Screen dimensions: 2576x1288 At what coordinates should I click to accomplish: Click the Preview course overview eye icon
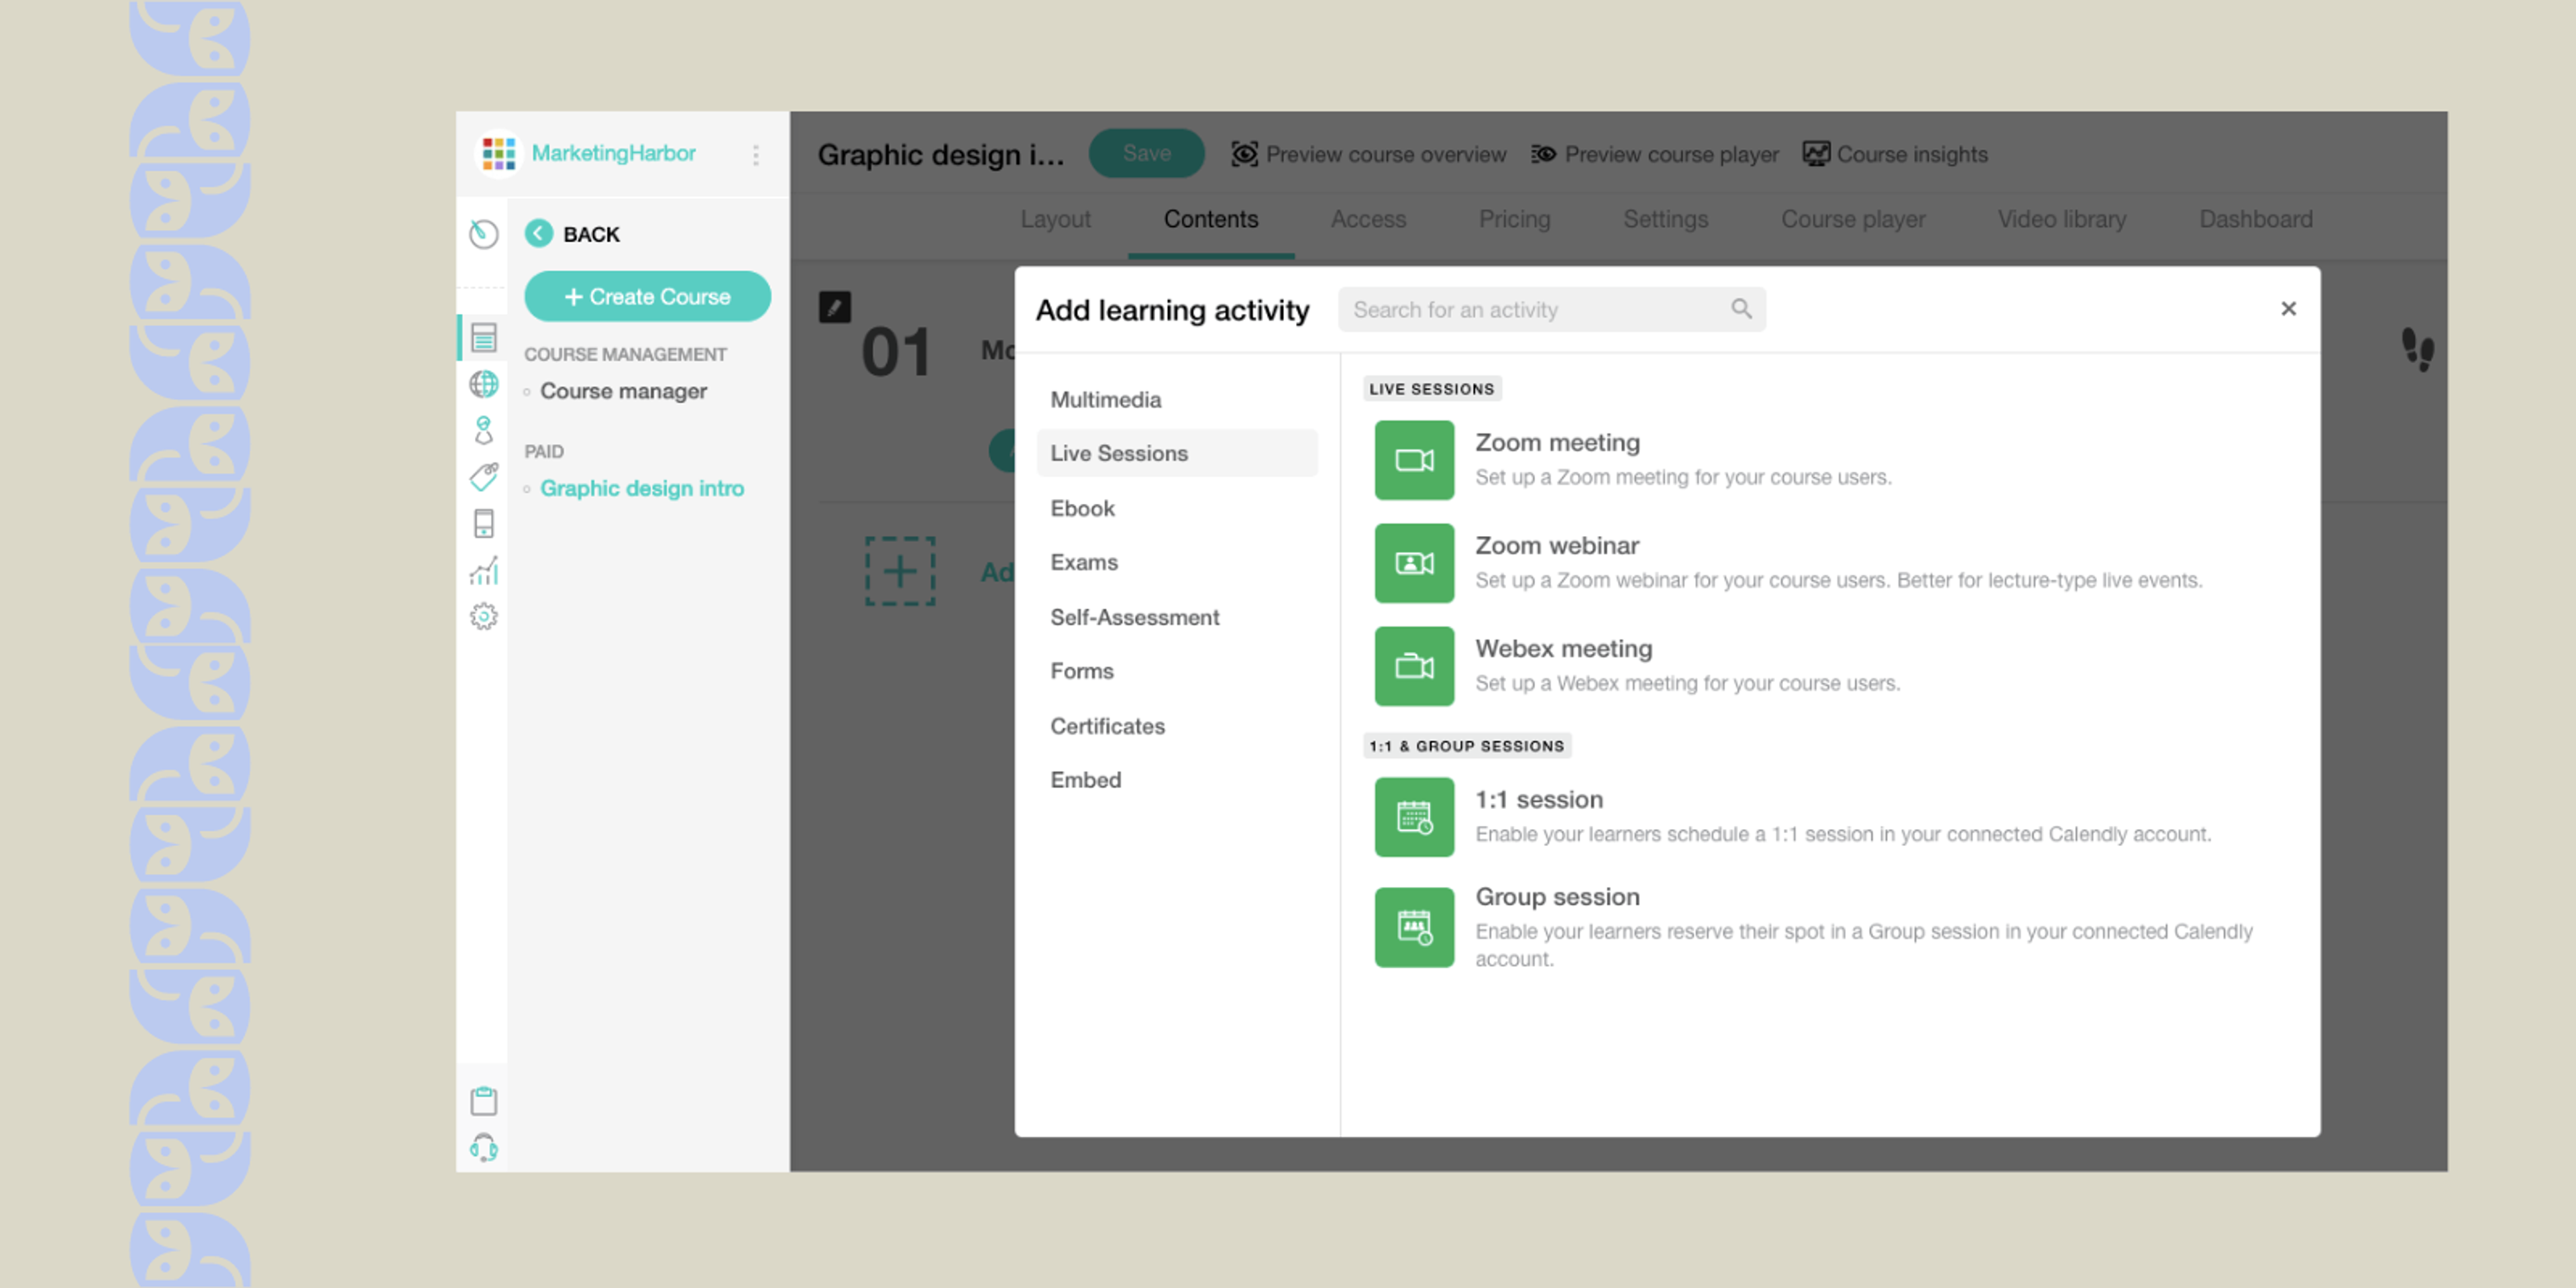pos(1244,154)
